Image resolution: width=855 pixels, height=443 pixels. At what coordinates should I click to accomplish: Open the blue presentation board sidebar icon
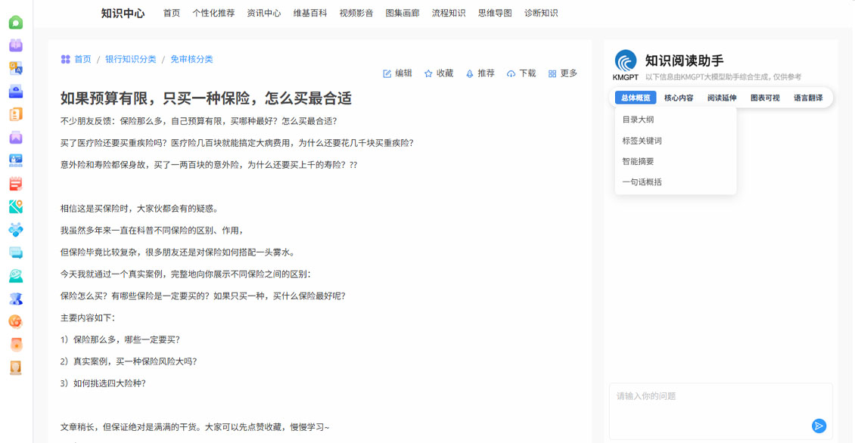(x=16, y=160)
